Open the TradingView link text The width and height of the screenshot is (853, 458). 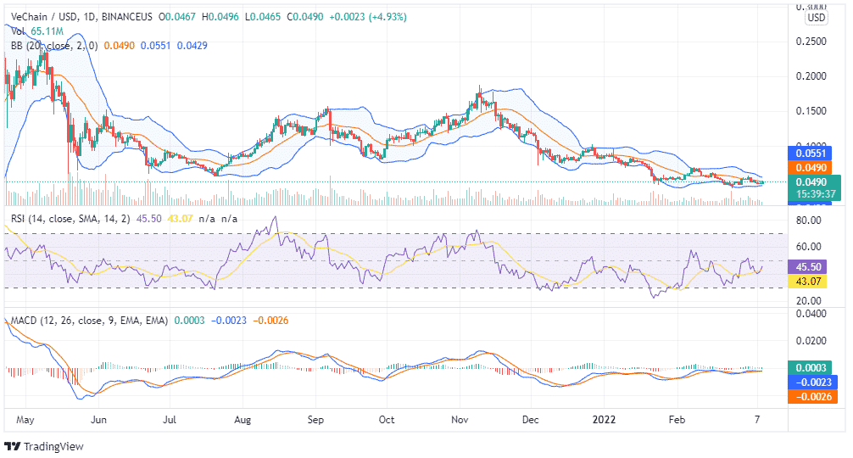coord(53,447)
